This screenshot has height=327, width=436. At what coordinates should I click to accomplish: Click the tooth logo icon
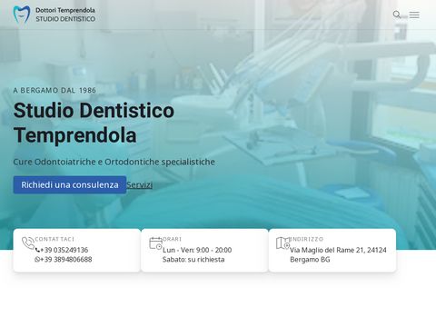(x=22, y=15)
